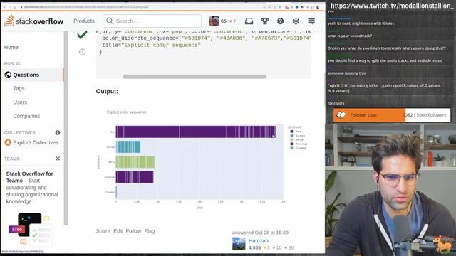Click the Asia legend color swatch
The height and width of the screenshot is (256, 456).
(x=291, y=132)
